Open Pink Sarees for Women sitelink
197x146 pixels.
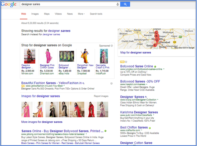pos(48,143)
